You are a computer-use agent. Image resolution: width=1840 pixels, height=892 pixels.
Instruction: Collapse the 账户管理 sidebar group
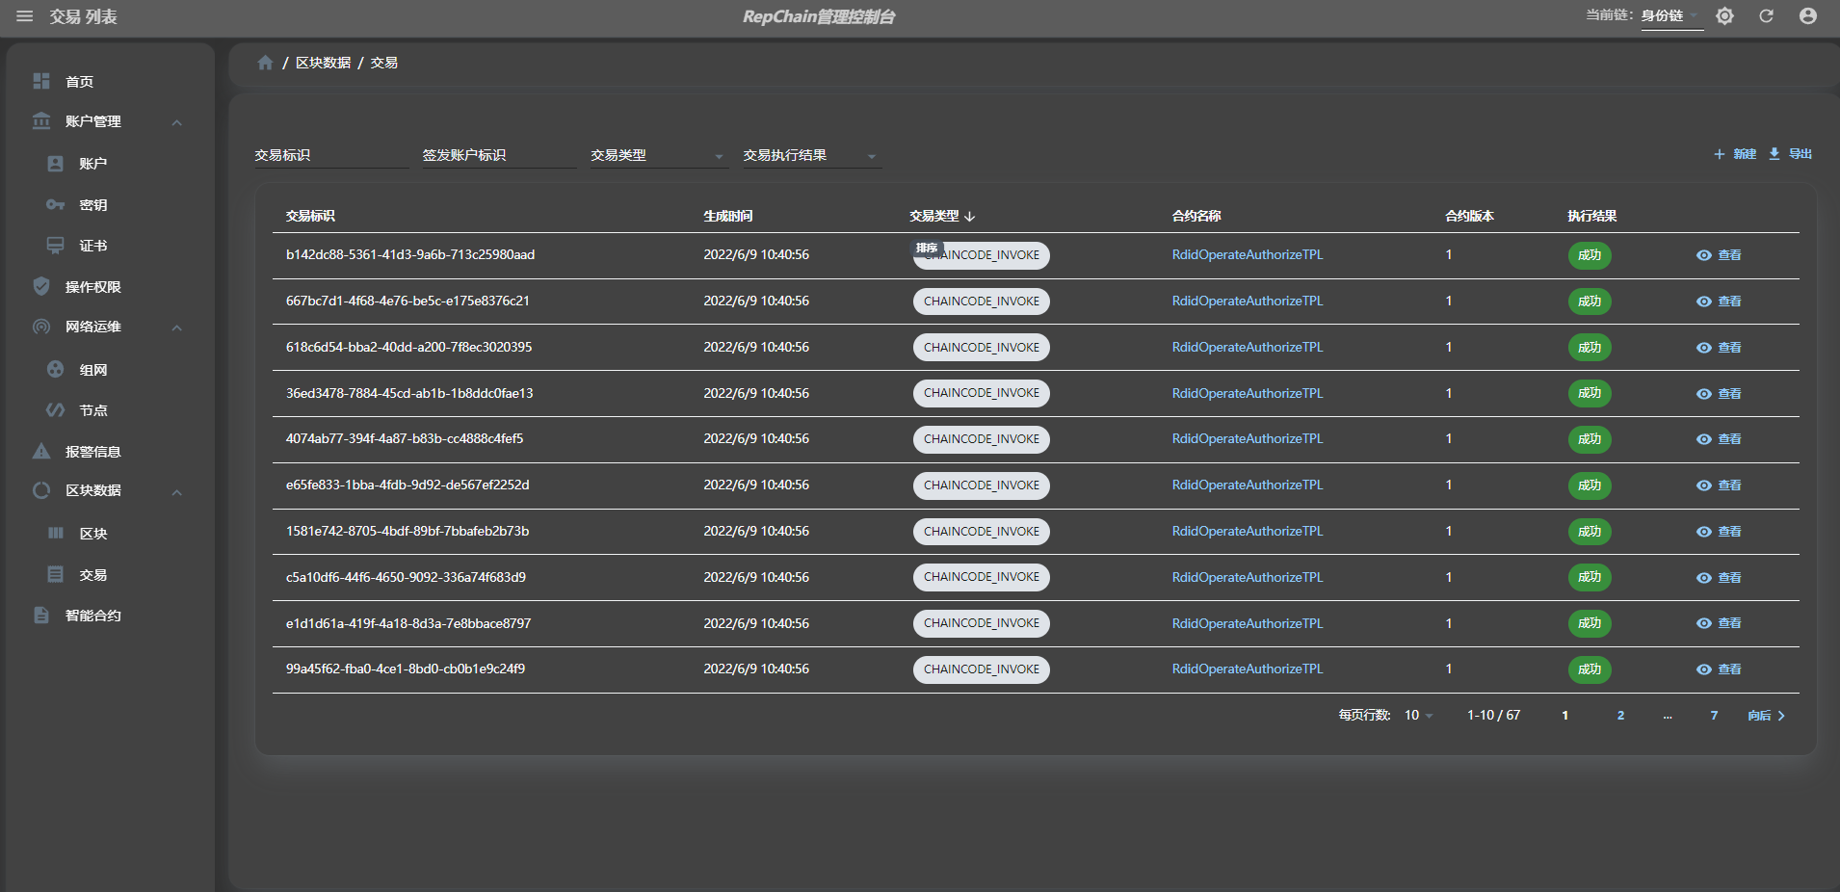[177, 122]
